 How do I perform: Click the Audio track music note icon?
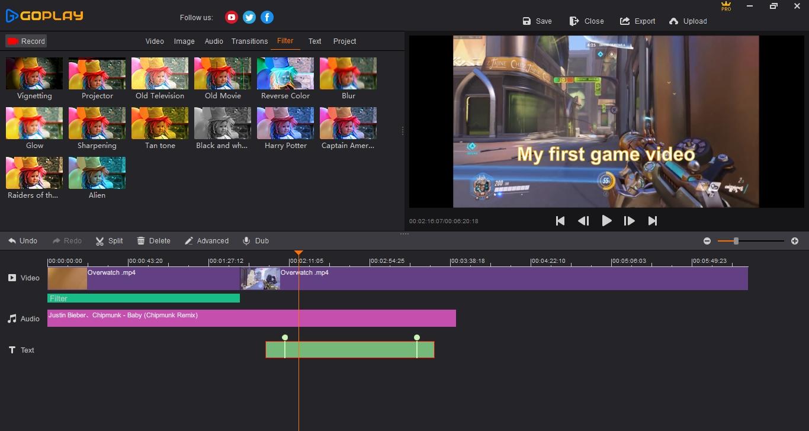point(12,319)
